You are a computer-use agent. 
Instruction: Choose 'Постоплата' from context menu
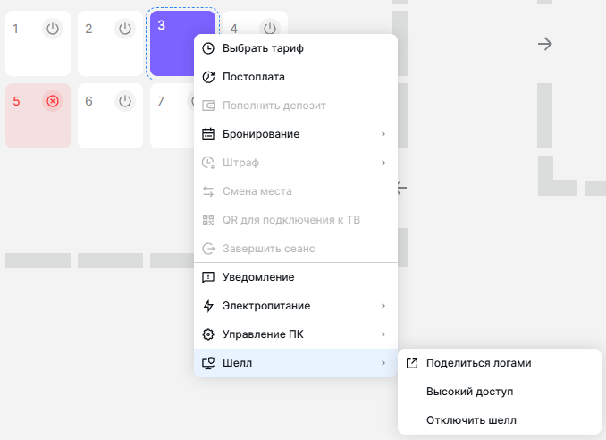pos(296,77)
